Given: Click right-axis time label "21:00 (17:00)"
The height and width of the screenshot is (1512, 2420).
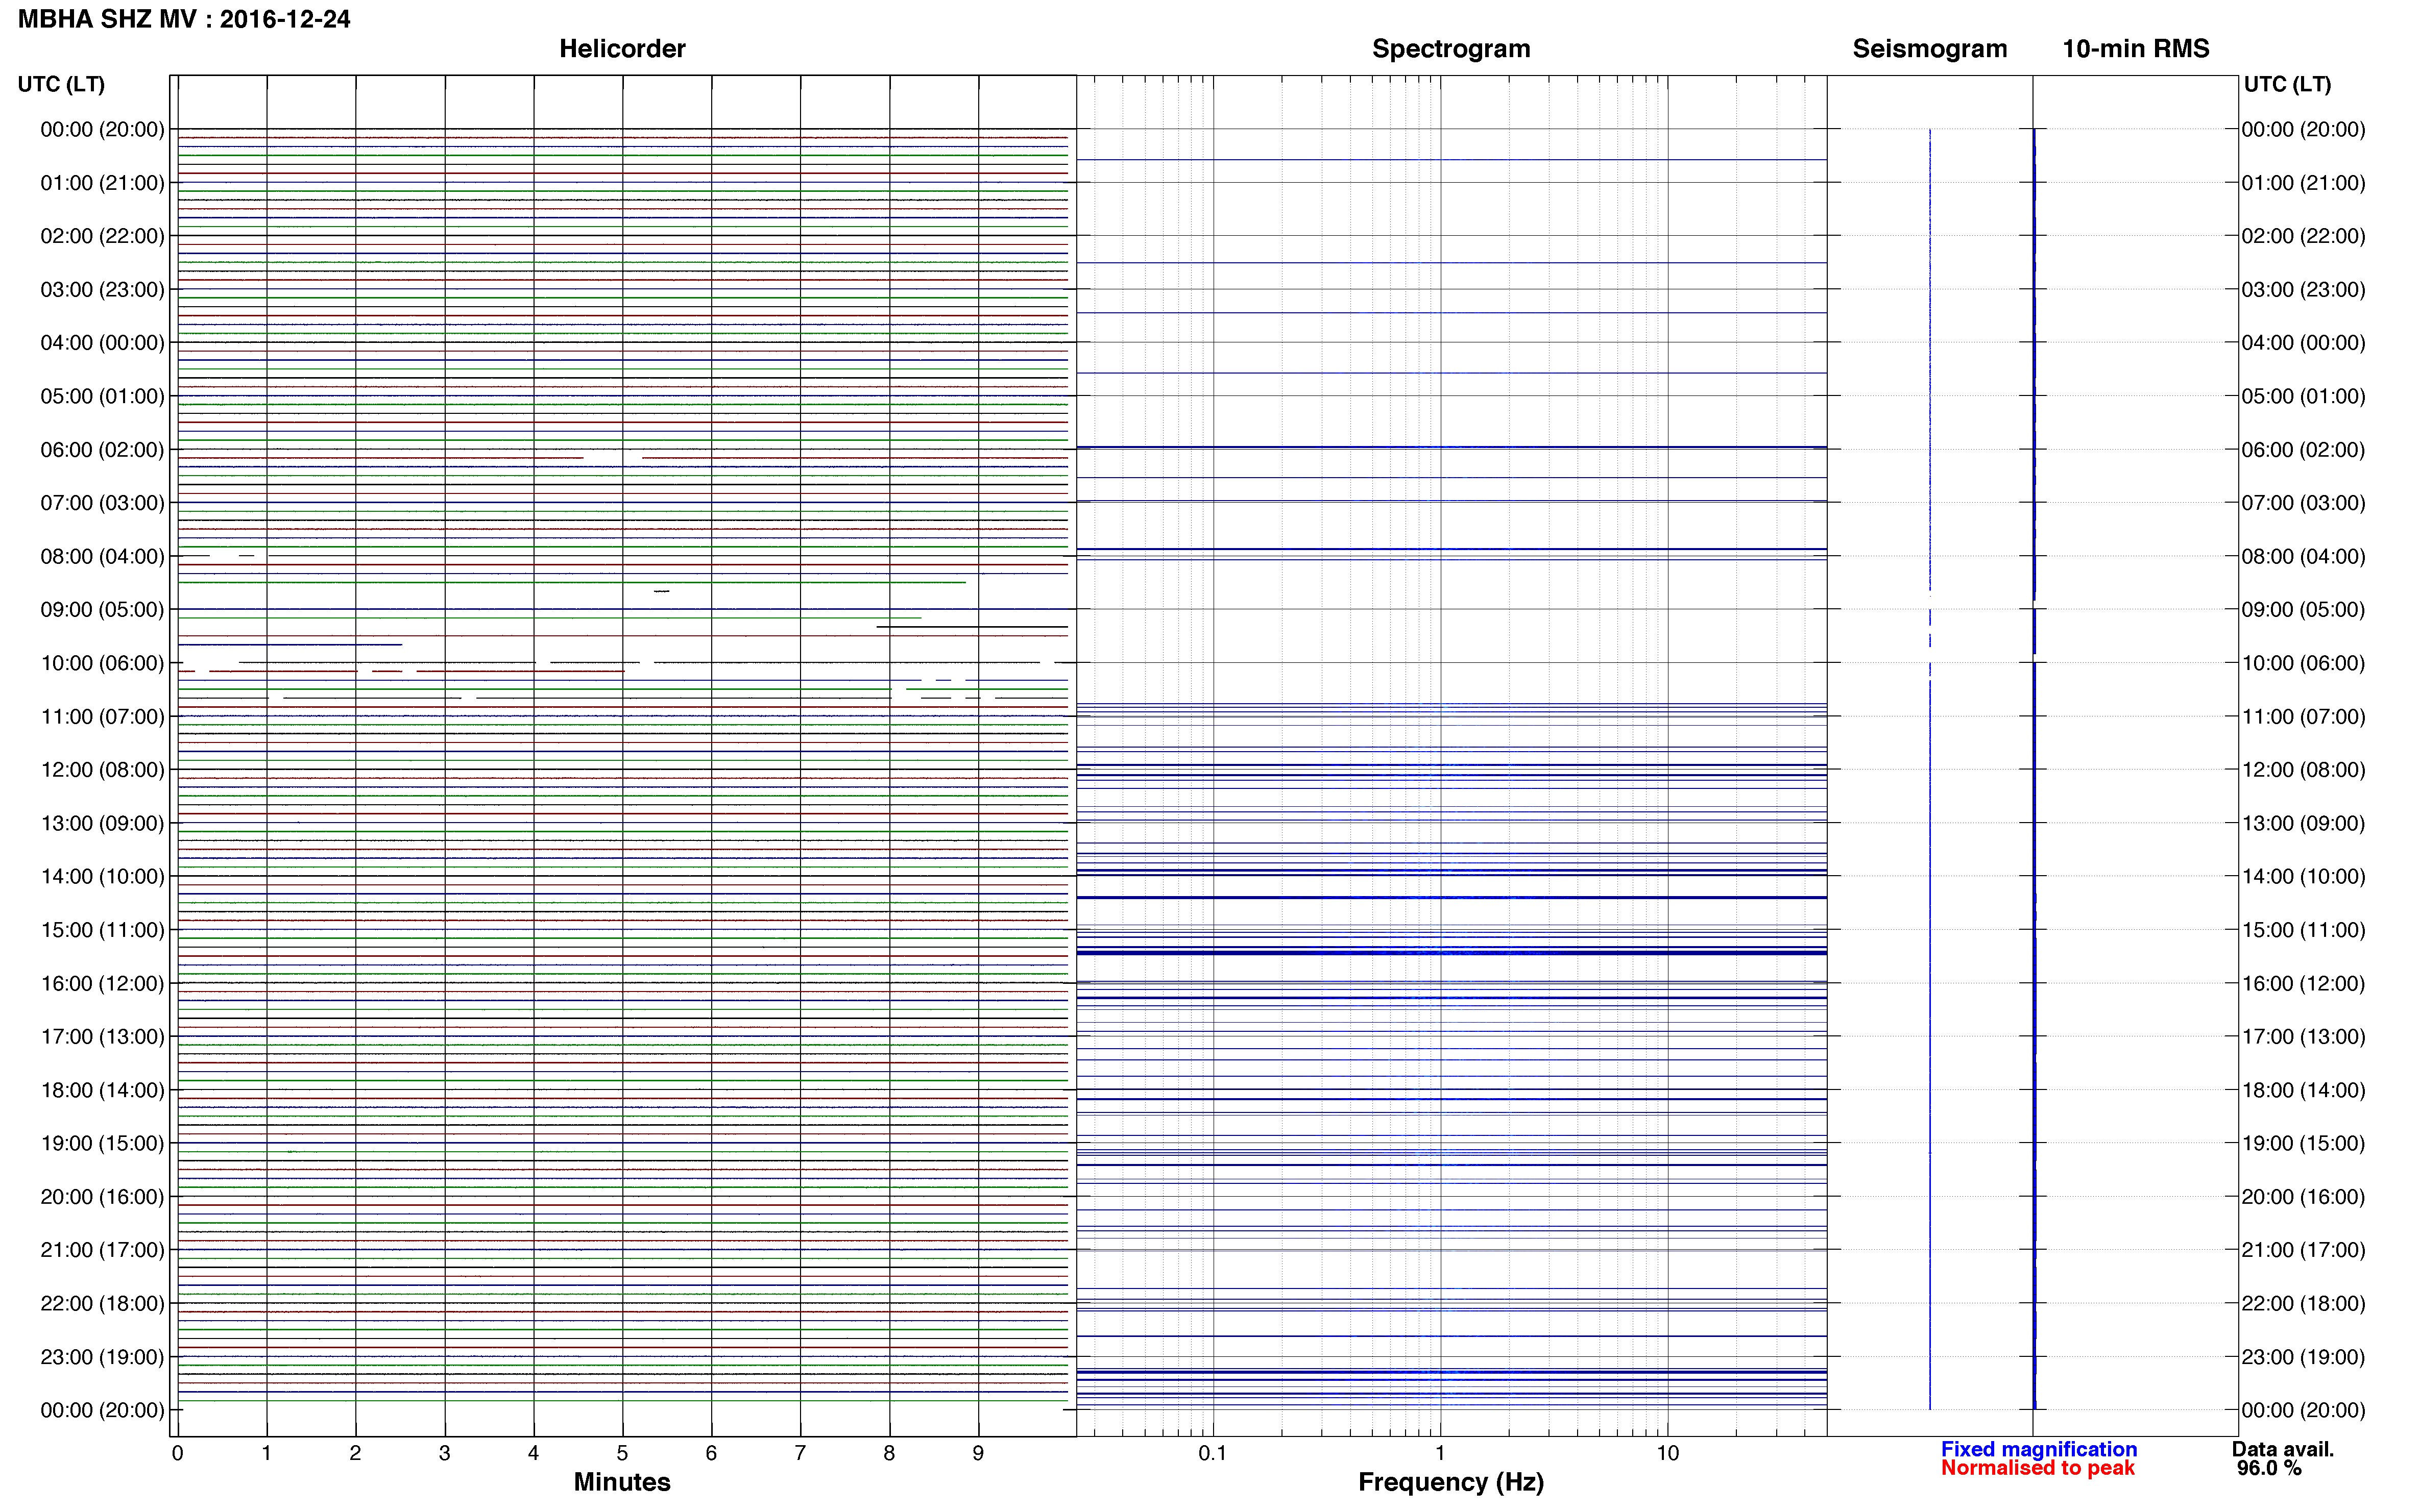Looking at the screenshot, I should point(2304,1250).
